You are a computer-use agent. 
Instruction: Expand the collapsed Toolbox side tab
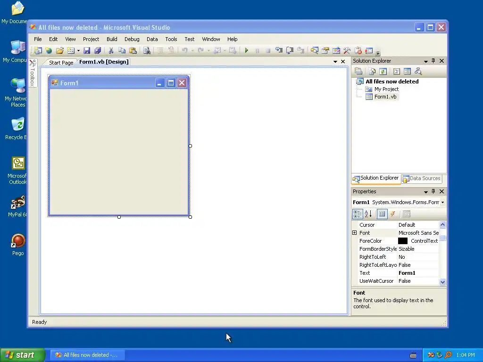pyautogui.click(x=33, y=73)
